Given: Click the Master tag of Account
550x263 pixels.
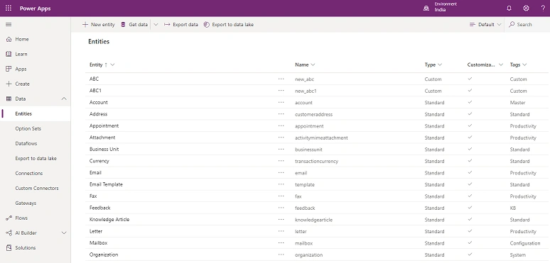Looking at the screenshot, I should (517, 103).
